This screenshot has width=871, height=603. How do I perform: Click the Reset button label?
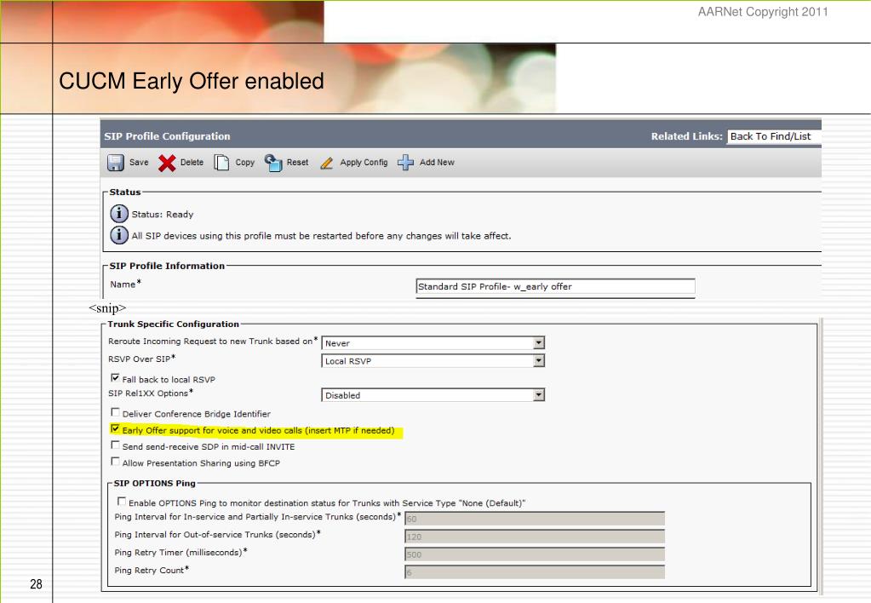297,163
